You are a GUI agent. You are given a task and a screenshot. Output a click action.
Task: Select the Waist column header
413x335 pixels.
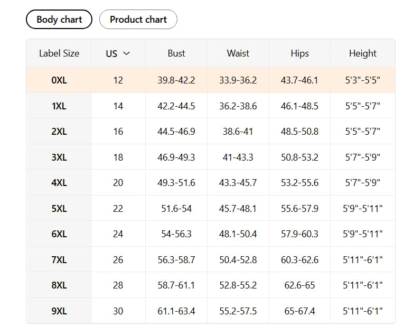238,53
